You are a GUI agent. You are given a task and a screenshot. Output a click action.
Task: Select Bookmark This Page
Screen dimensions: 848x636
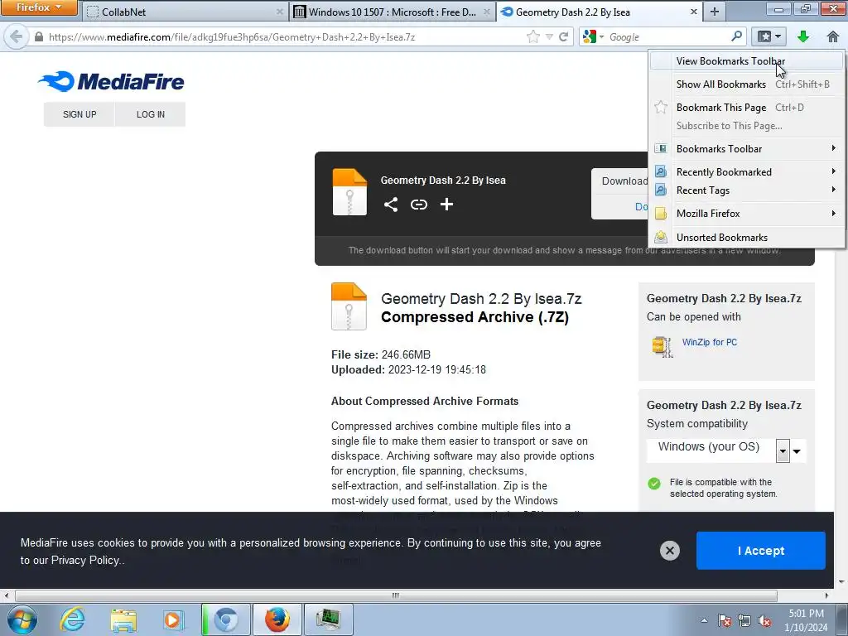(747, 108)
